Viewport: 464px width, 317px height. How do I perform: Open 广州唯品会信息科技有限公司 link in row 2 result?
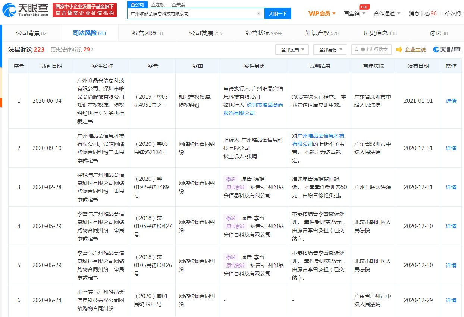[x=318, y=140]
